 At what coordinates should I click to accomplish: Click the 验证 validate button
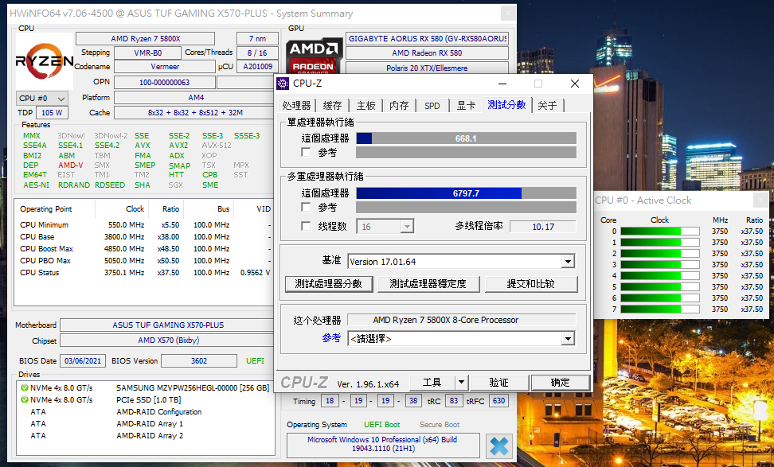tap(498, 382)
